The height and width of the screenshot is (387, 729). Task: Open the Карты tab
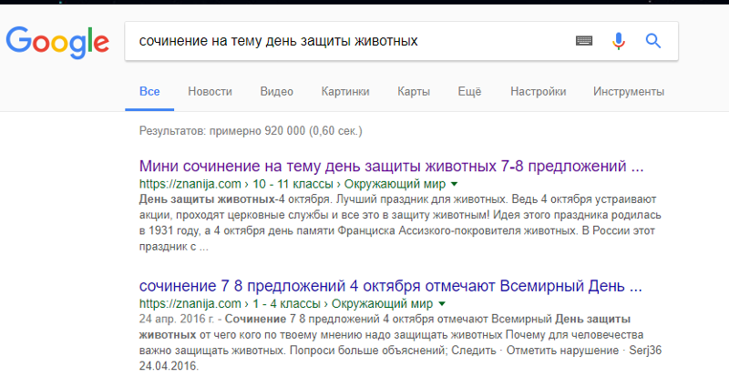[x=414, y=92]
